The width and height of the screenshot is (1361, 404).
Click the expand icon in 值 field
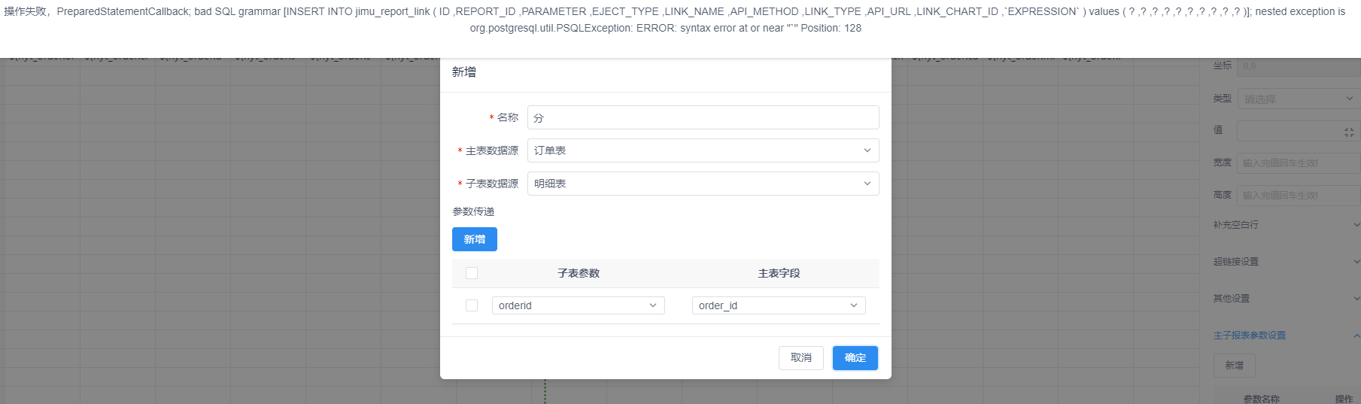pos(1349,132)
